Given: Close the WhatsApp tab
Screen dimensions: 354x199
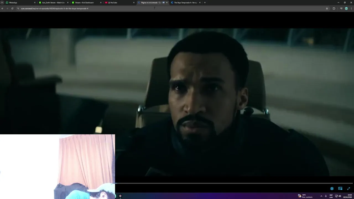Looking at the screenshot, I should pyautogui.click(x=35, y=2).
